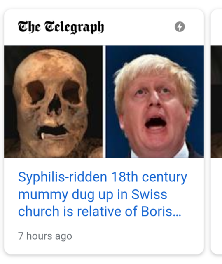
Task: Click the next card's cropped thumbnail image
Action: 217,101
